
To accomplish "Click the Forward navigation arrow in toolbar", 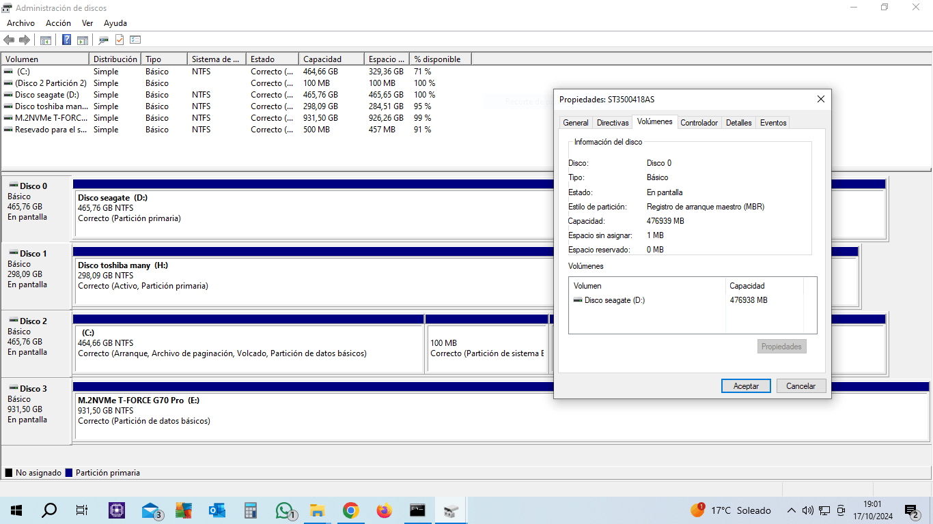I will 25,39.
